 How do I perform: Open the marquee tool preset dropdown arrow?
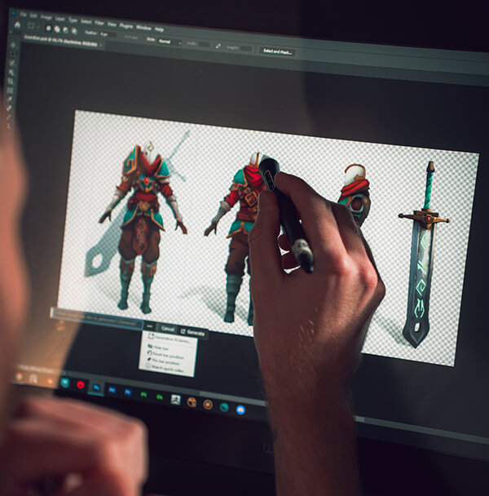(37, 27)
